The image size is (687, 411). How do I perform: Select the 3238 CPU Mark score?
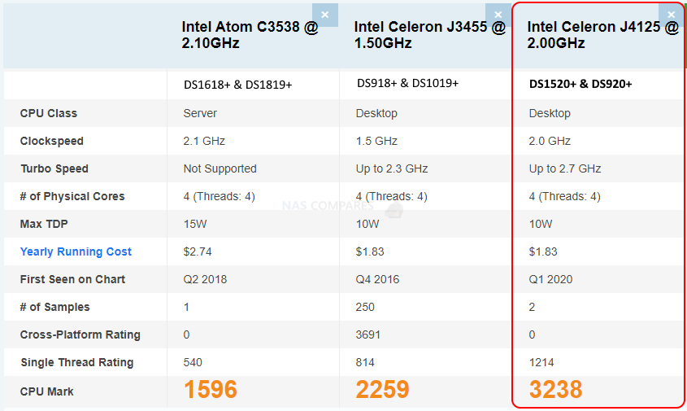(x=555, y=390)
